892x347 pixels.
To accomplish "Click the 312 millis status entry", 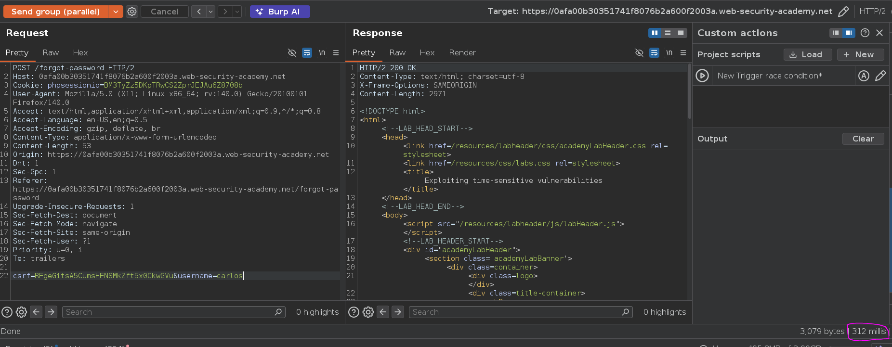I will (868, 331).
